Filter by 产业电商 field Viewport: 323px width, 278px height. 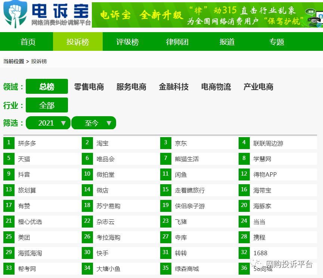pyautogui.click(x=258, y=87)
